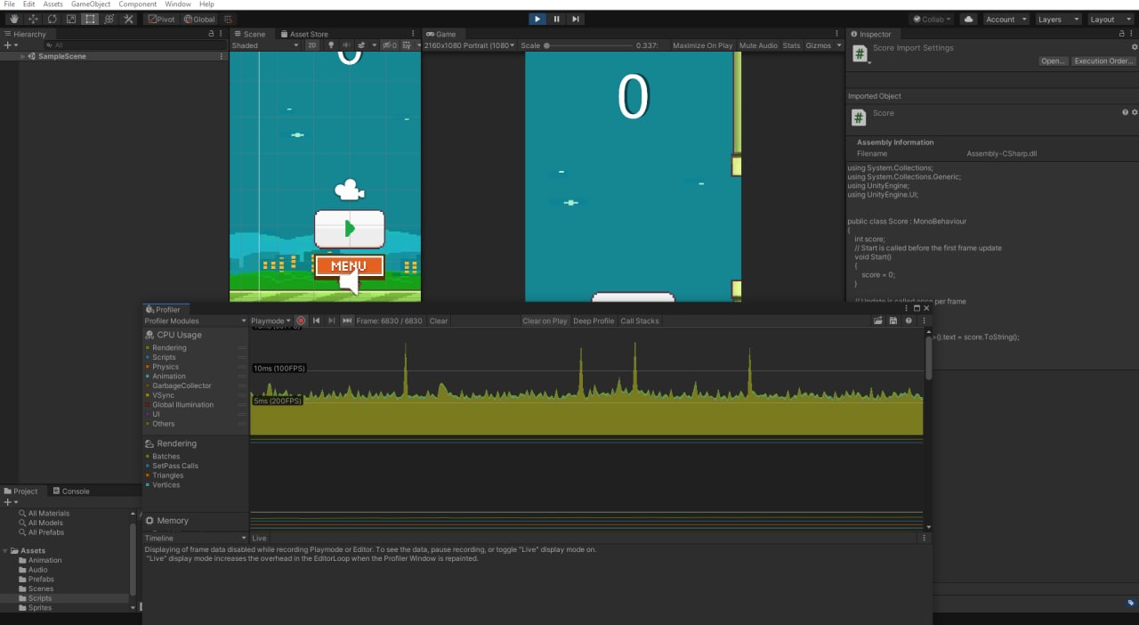
Task: Switch to the Console tab
Action: pos(70,491)
